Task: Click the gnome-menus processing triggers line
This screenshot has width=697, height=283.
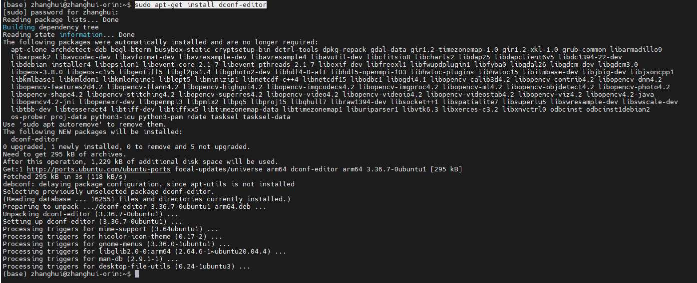Action: 116,244
